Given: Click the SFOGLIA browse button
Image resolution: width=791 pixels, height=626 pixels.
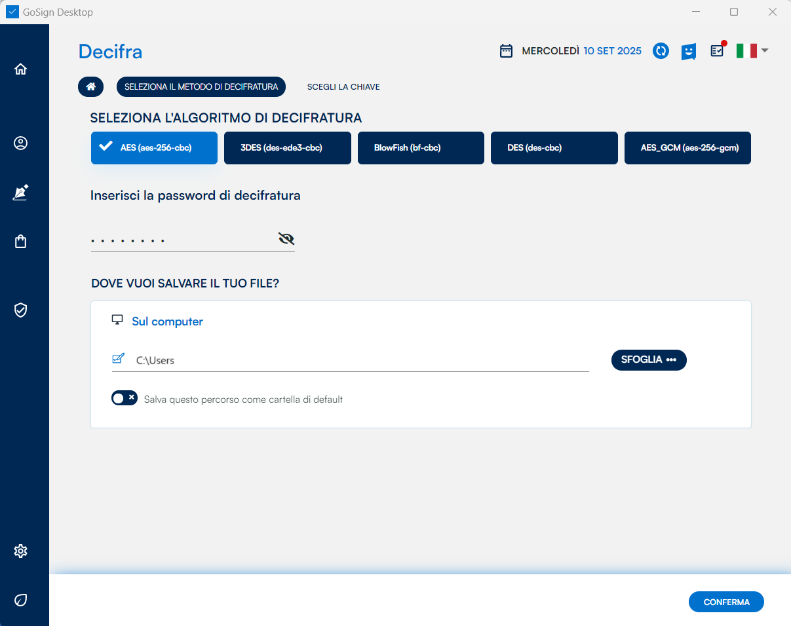Looking at the screenshot, I should tap(649, 360).
